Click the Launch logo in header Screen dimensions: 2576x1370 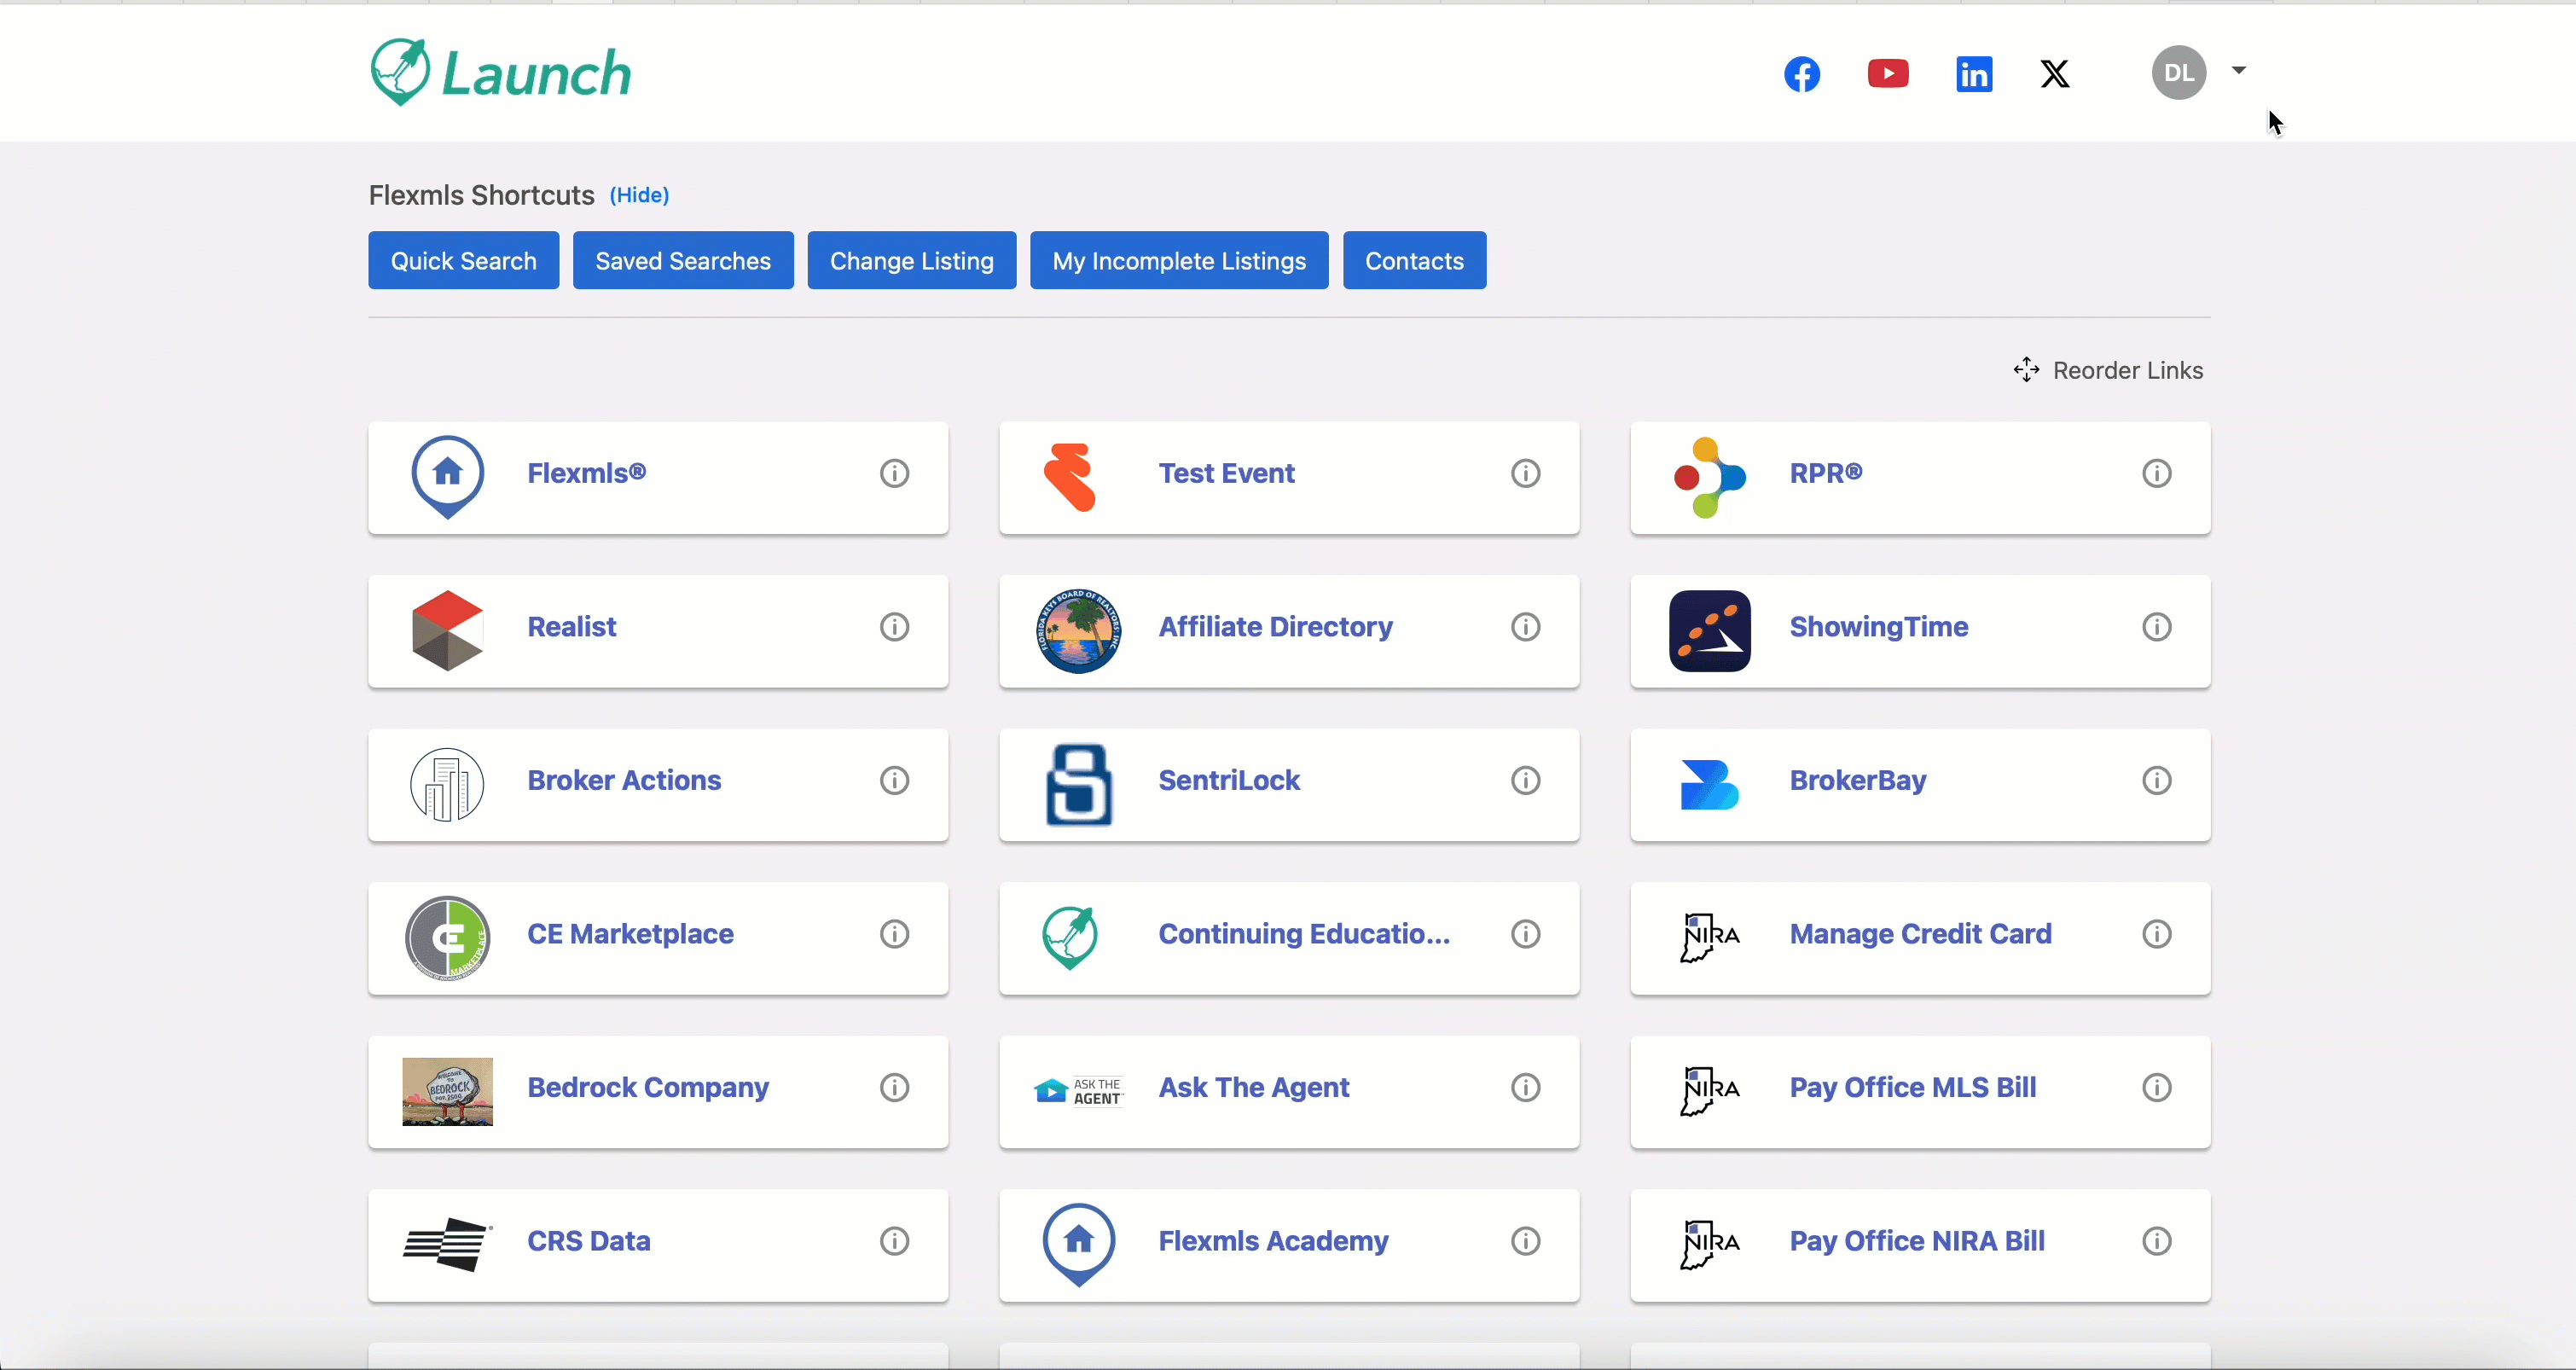point(501,73)
